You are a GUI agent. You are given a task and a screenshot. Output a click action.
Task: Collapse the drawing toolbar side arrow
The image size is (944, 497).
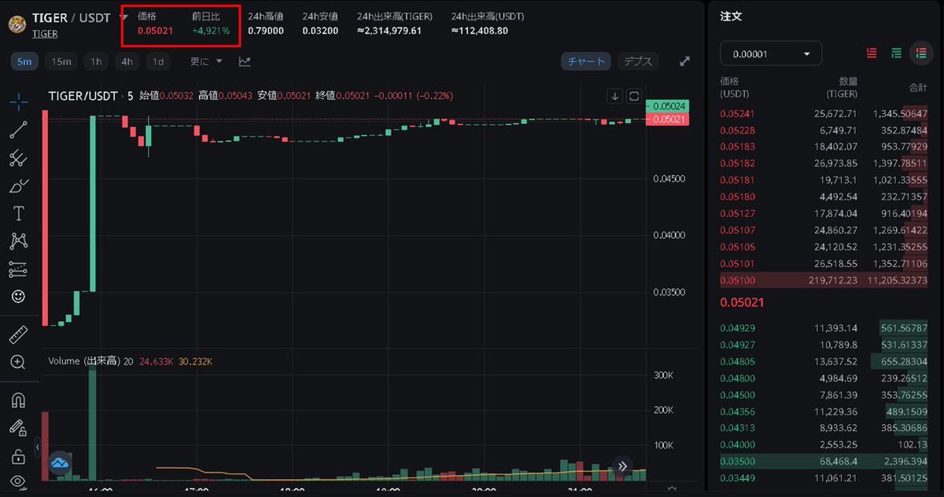tap(37, 447)
